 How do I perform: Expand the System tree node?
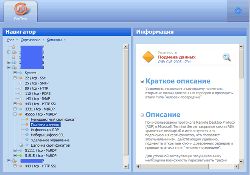15,72
